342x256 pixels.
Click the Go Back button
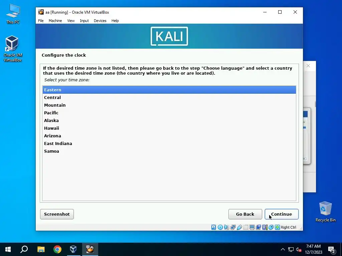[x=245, y=214]
